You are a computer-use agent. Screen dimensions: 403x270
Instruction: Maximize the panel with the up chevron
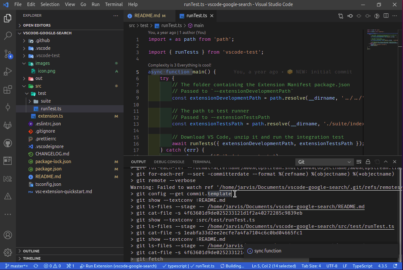(x=386, y=162)
